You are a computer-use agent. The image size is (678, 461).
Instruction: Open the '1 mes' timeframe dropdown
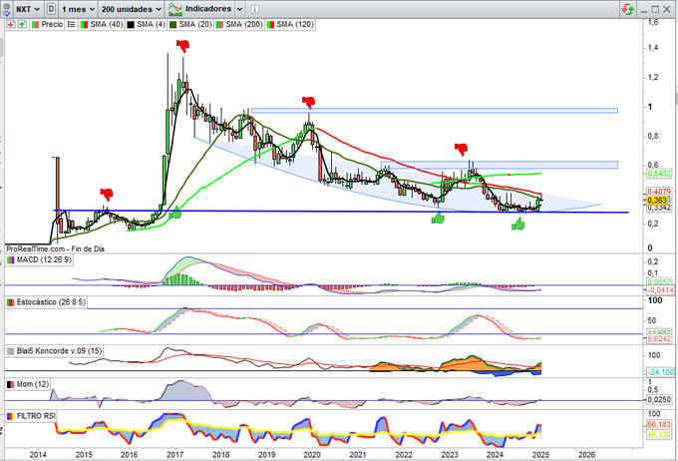click(x=77, y=7)
